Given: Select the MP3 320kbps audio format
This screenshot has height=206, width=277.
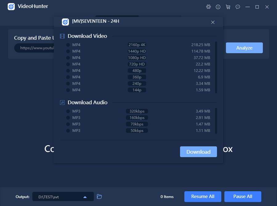Looking at the screenshot, I should [137, 111].
